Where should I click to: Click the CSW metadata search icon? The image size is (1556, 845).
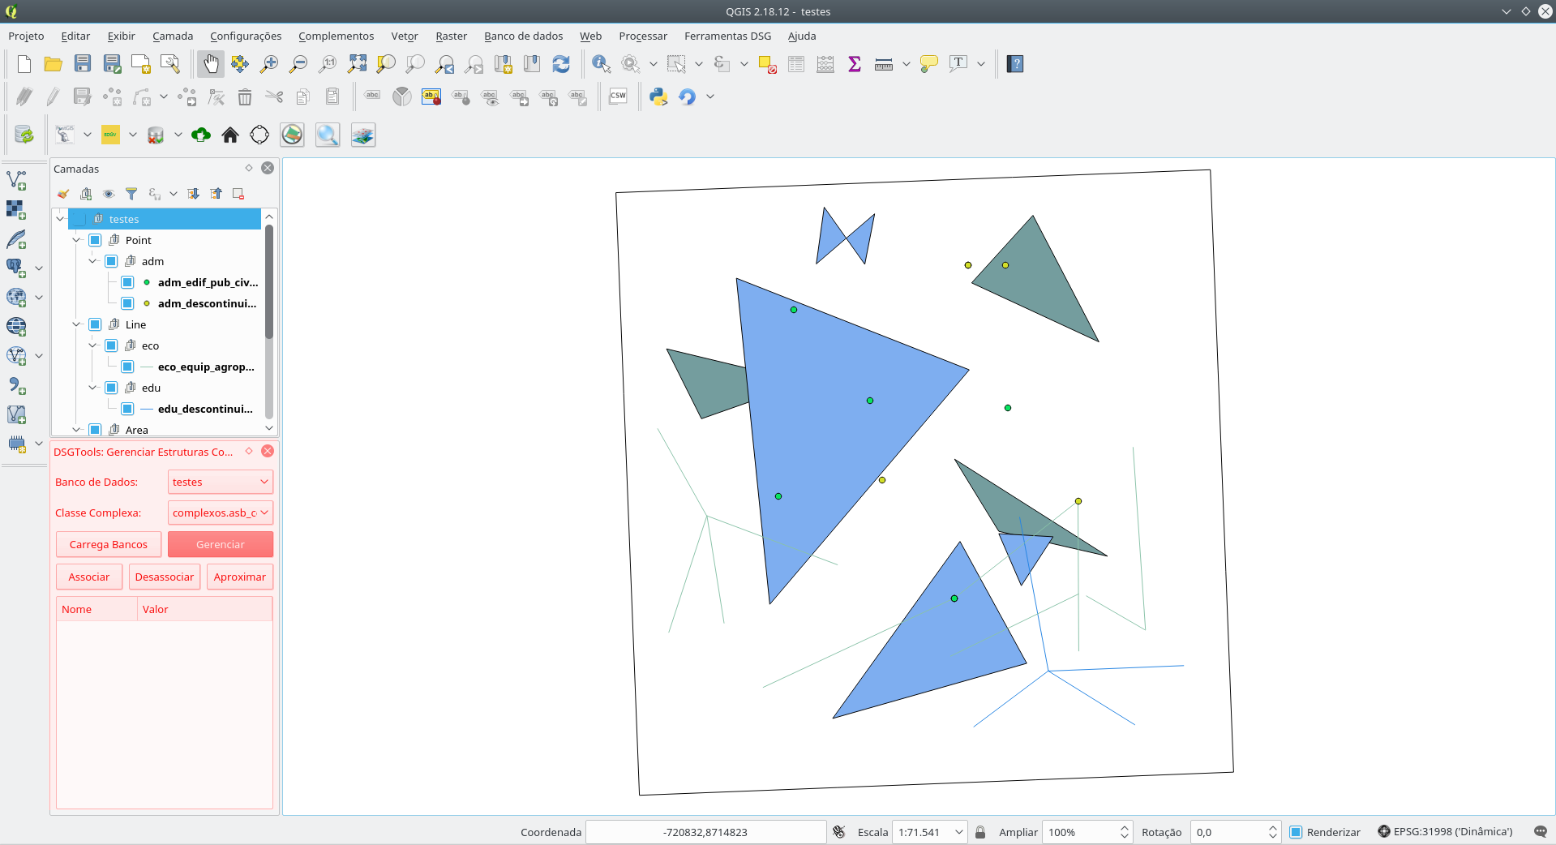[x=618, y=97]
